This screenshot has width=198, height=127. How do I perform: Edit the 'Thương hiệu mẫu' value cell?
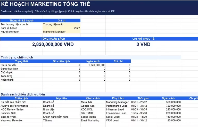[x=62, y=24]
